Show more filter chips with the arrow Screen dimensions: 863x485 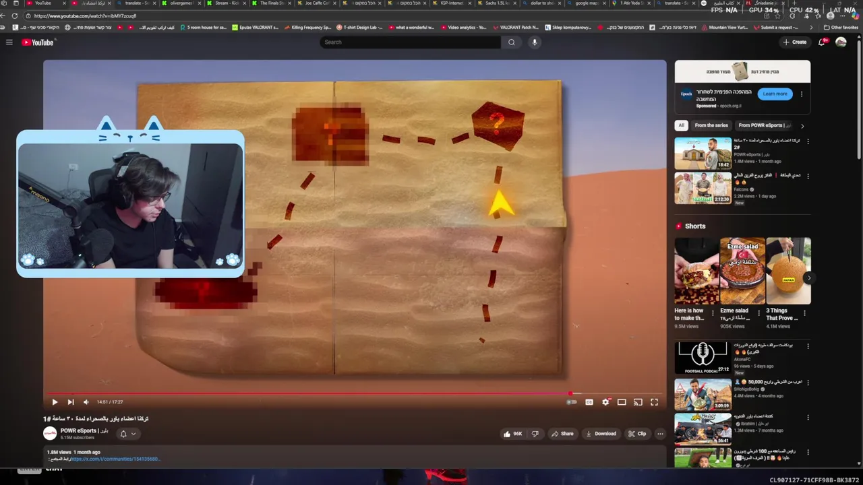[802, 125]
